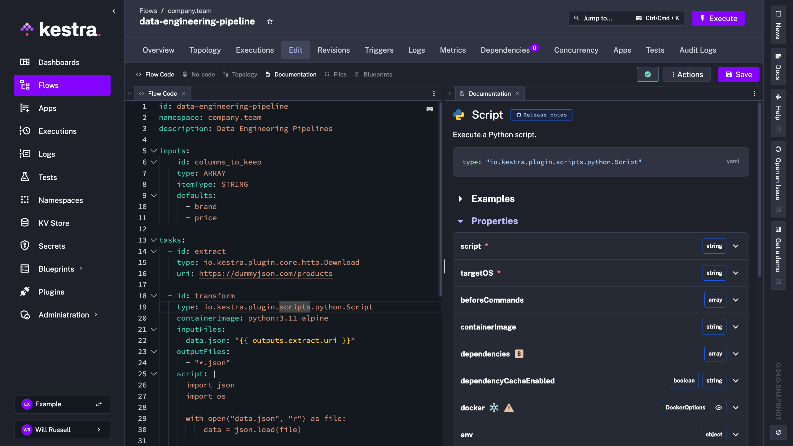Click the keyboard shortcuts icon in editor
The image size is (793, 446).
pyautogui.click(x=429, y=109)
